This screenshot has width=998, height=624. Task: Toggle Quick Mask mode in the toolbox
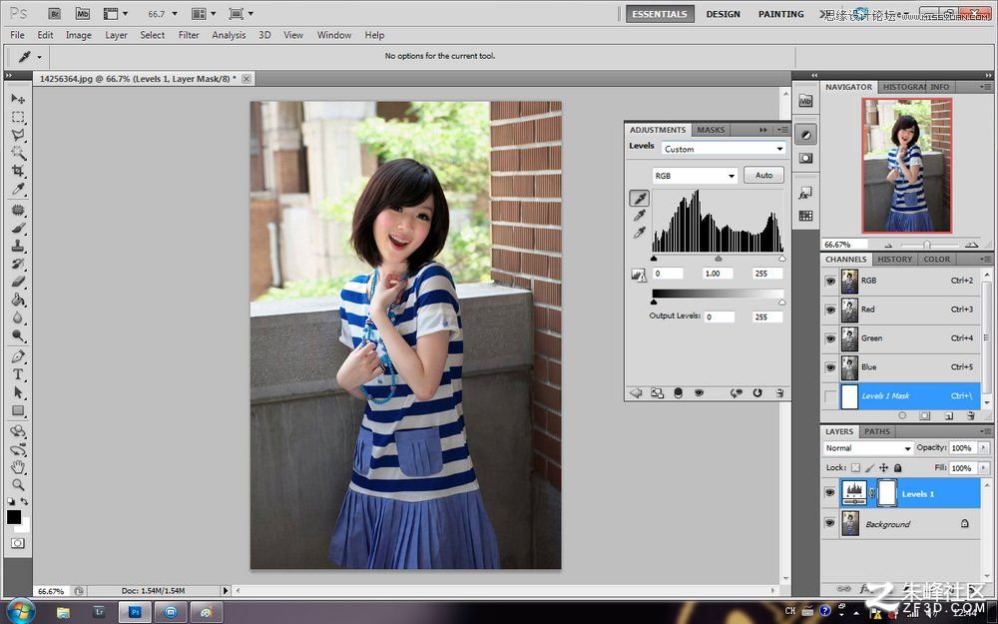click(18, 543)
